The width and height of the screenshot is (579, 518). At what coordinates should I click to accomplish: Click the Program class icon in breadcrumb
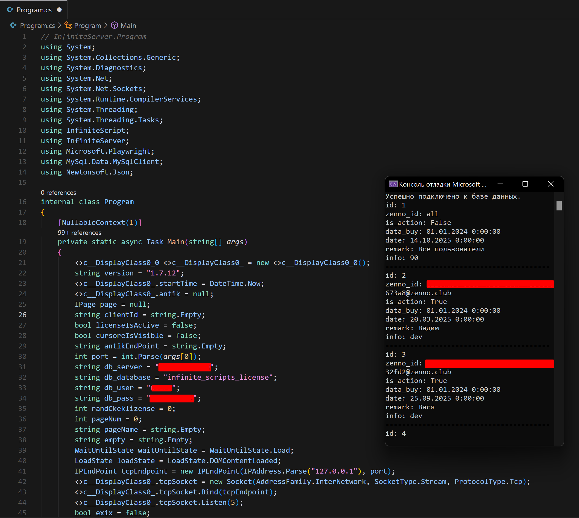pyautogui.click(x=68, y=25)
